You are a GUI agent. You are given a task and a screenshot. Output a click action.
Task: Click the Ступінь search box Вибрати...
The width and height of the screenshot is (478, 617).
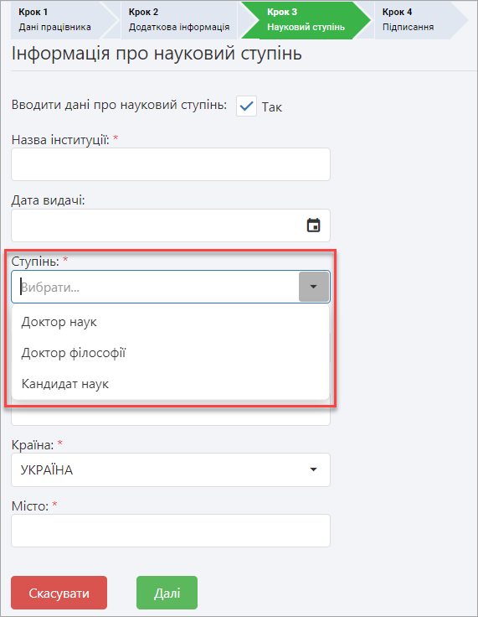(x=155, y=287)
